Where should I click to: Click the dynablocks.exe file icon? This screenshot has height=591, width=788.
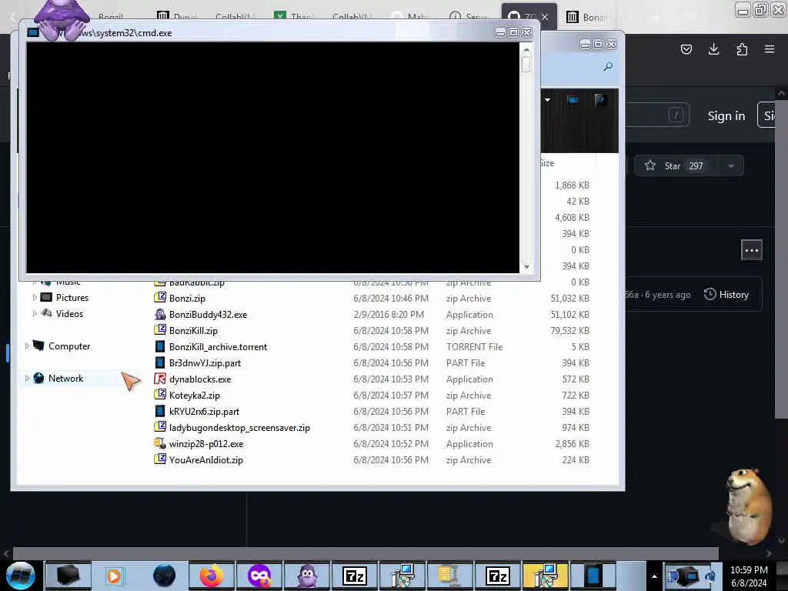click(160, 379)
